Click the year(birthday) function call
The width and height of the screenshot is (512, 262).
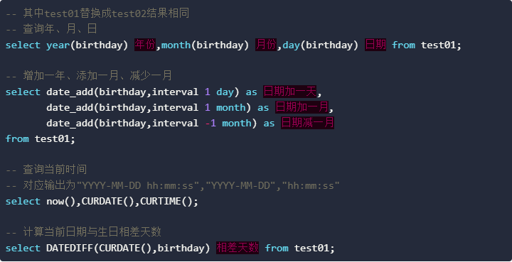[87, 45]
